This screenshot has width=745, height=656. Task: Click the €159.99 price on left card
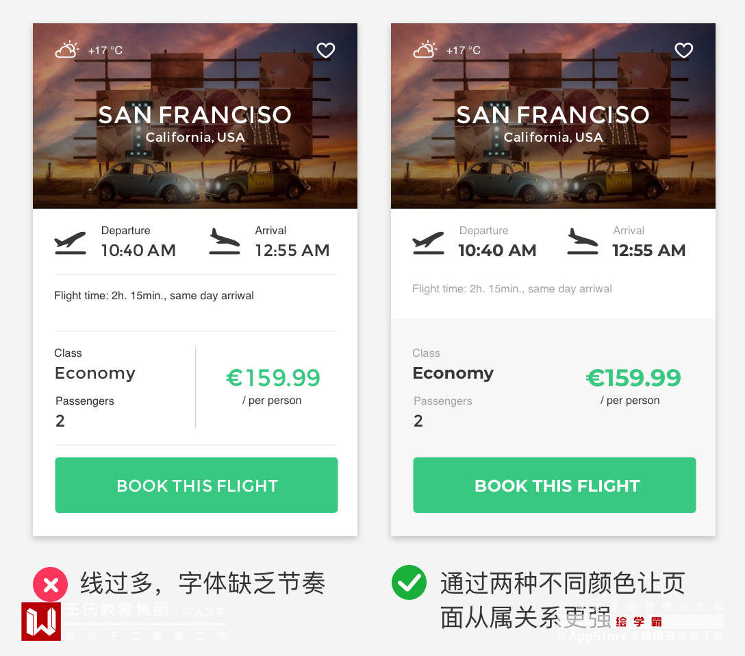[273, 378]
